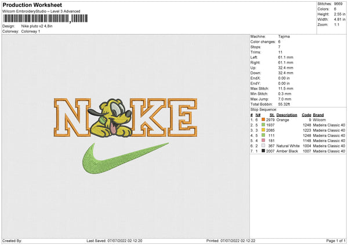348x245 pixels.
Task: Click the 'St.' column header
Action: (x=272, y=115)
